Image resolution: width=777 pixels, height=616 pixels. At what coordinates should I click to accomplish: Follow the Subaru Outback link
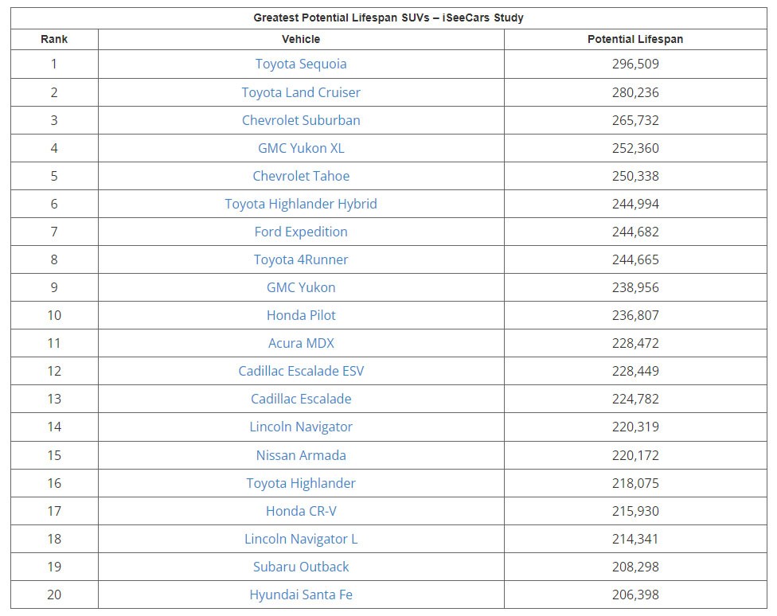[301, 567]
